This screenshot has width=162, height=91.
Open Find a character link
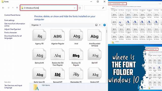tap(11, 33)
